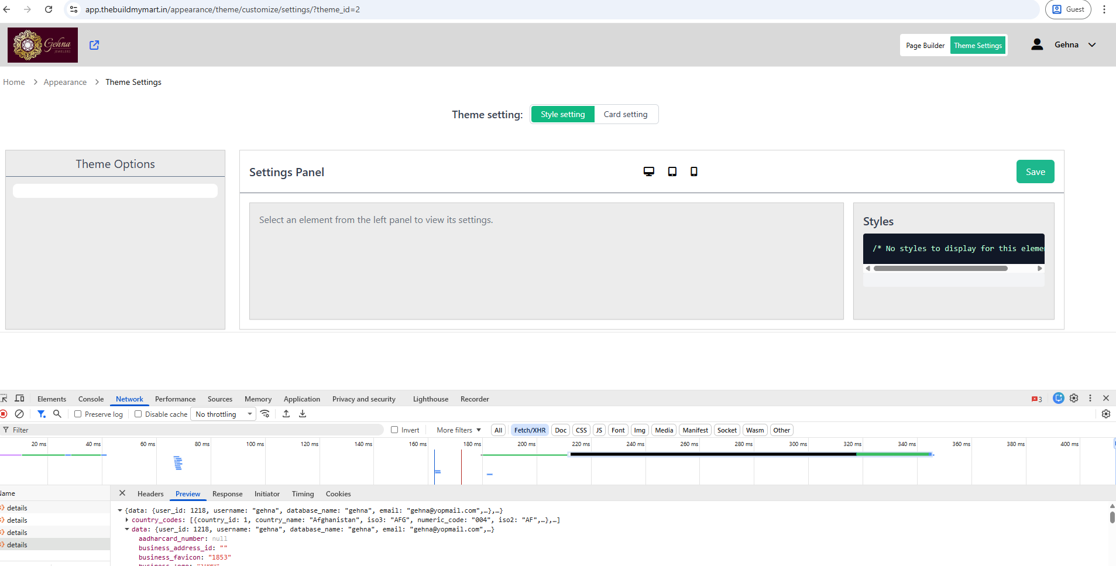Open the Elements DevTools tab

[51, 399]
